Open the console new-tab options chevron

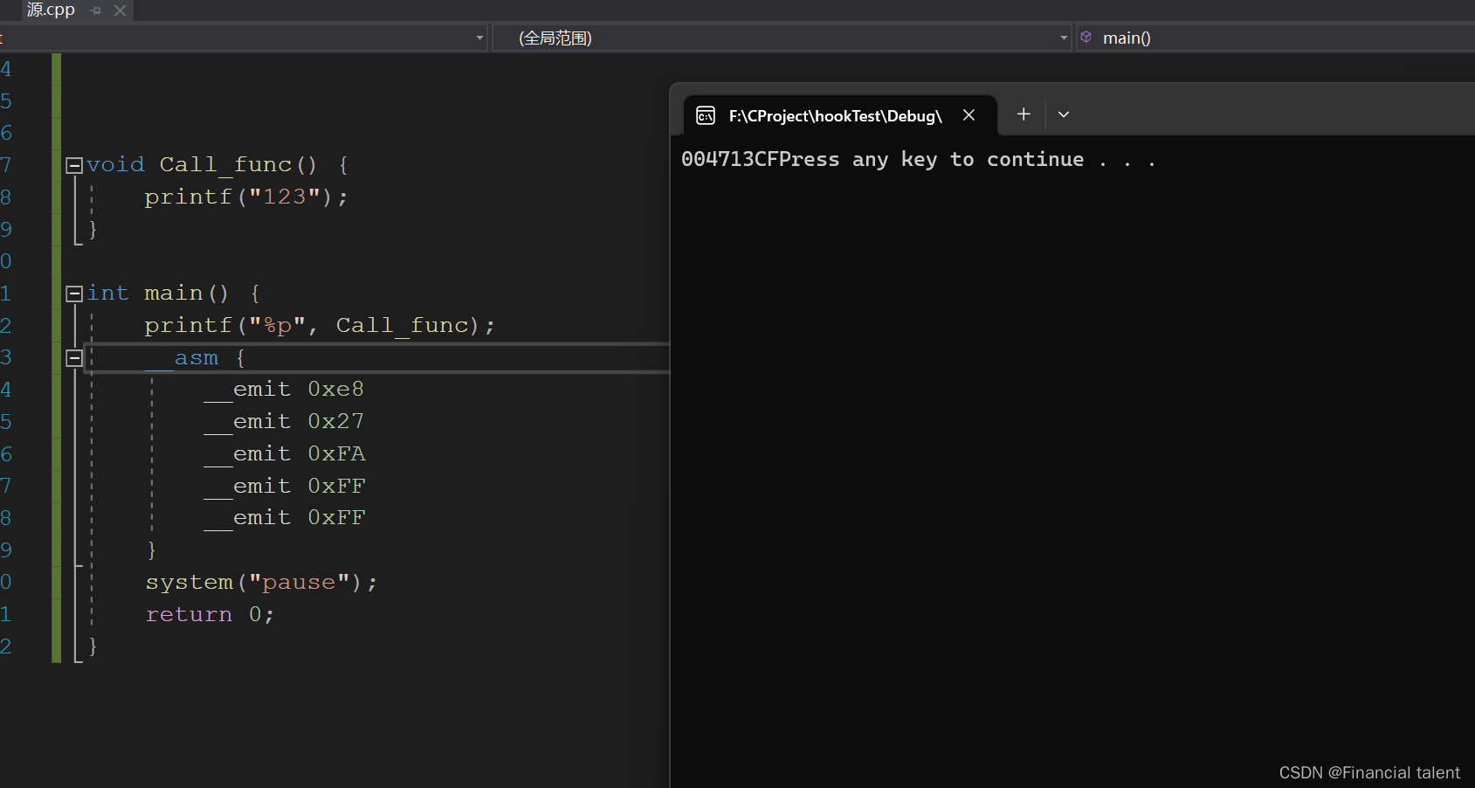1064,114
